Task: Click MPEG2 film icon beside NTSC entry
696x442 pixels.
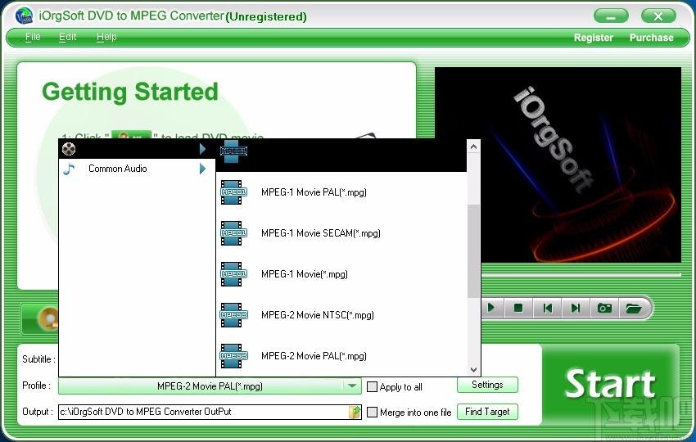Action: click(x=233, y=314)
